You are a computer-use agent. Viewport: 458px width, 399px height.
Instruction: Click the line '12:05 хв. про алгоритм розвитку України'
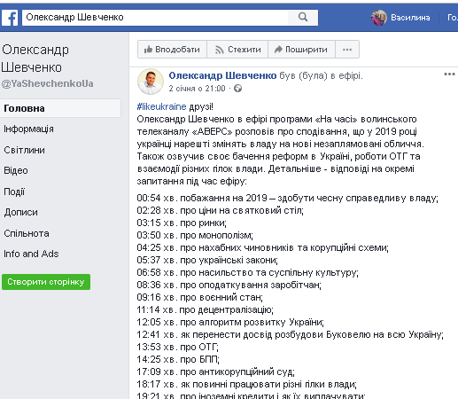(x=230, y=322)
